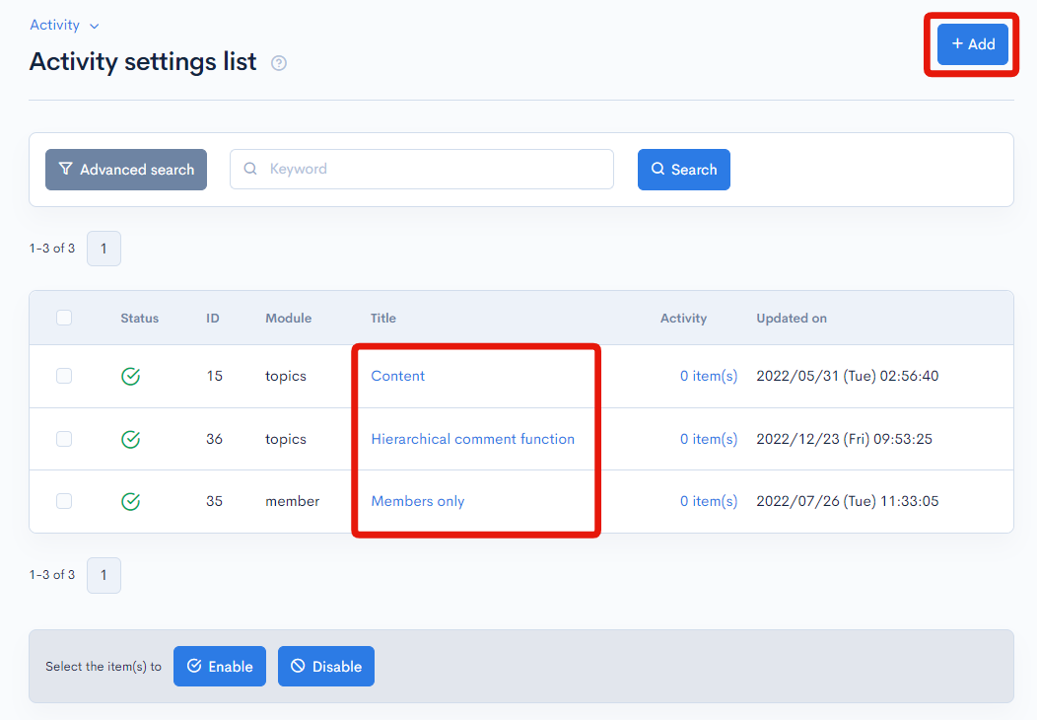This screenshot has width=1037, height=720.
Task: Click the ID value 36
Action: (x=214, y=439)
